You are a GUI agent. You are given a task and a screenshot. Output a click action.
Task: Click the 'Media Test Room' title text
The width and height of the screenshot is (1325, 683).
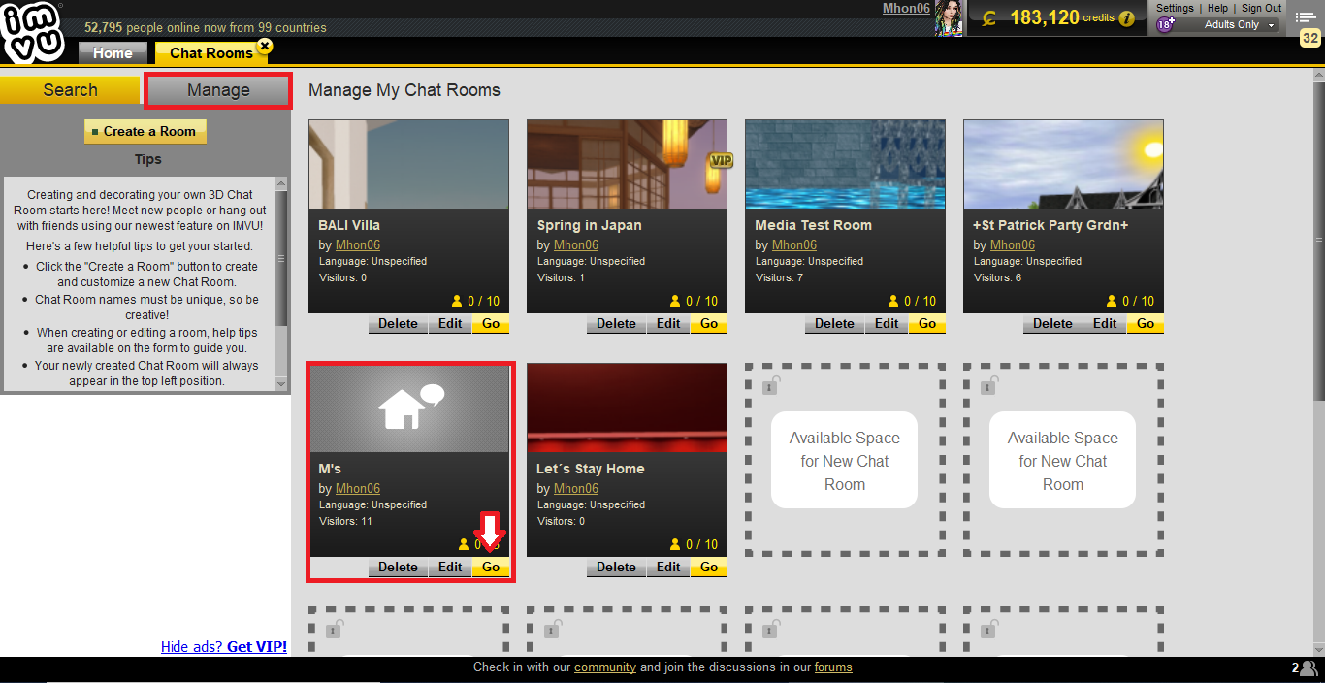pos(813,225)
